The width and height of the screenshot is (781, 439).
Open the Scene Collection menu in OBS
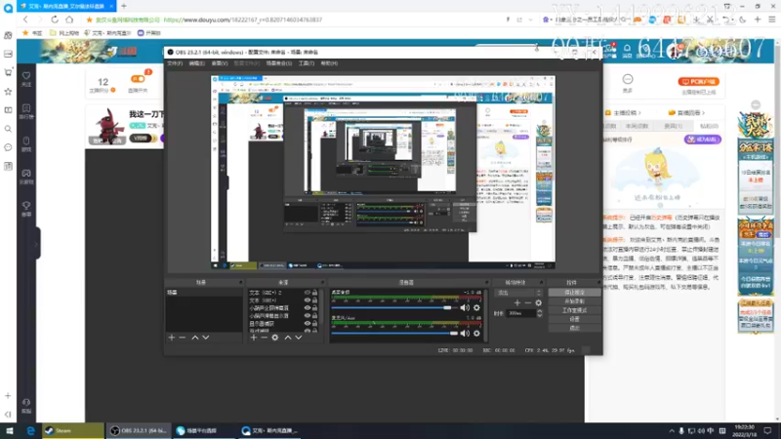point(279,63)
